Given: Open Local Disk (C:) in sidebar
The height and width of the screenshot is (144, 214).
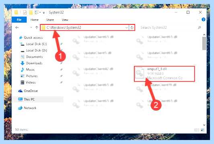Looking at the screenshot, I should coord(37,44).
